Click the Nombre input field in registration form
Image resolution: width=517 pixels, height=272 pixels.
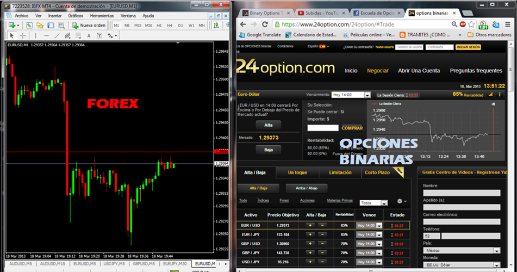tap(462, 193)
